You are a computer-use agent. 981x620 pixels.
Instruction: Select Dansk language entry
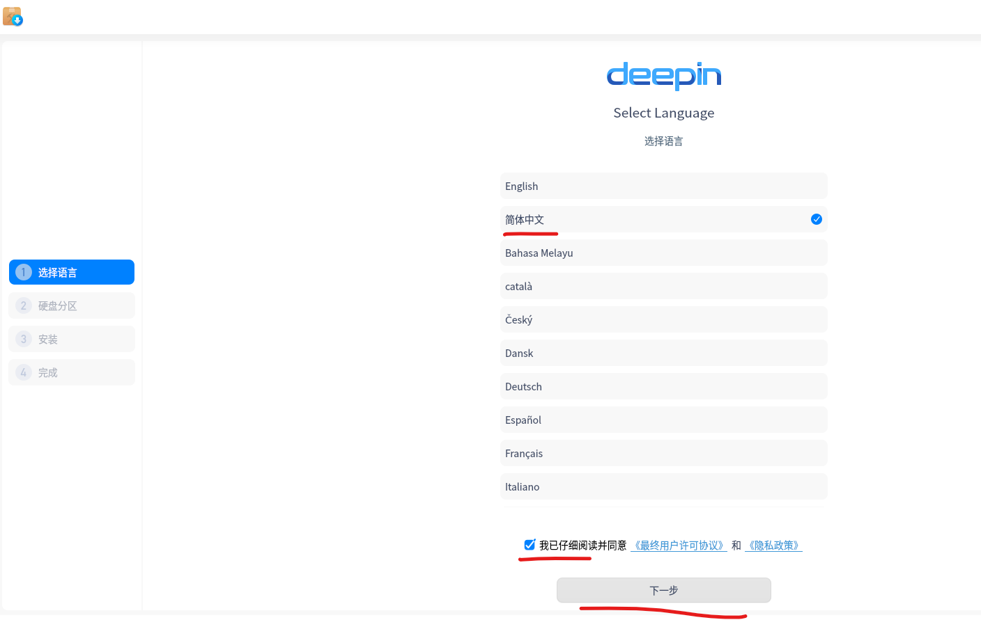663,353
